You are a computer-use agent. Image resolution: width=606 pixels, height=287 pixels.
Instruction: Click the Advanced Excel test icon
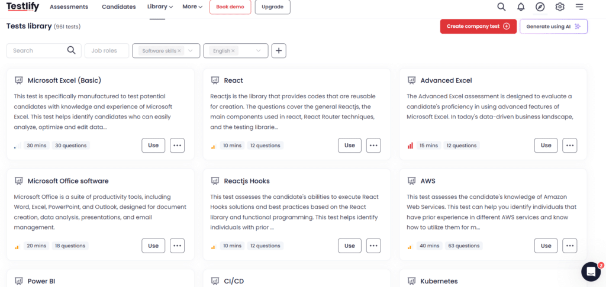pyautogui.click(x=411, y=80)
